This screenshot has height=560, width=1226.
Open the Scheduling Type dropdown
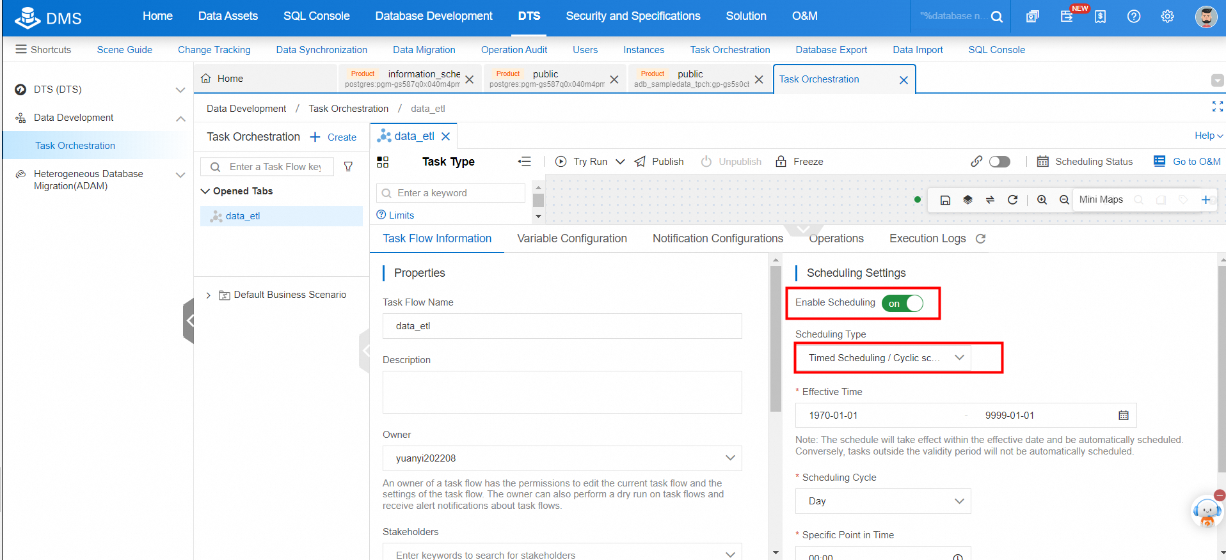(883, 358)
